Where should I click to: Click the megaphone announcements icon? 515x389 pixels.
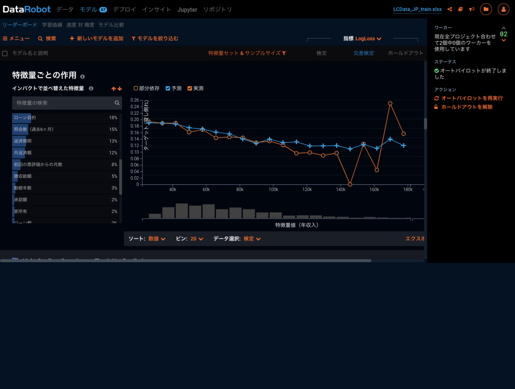point(471,9)
